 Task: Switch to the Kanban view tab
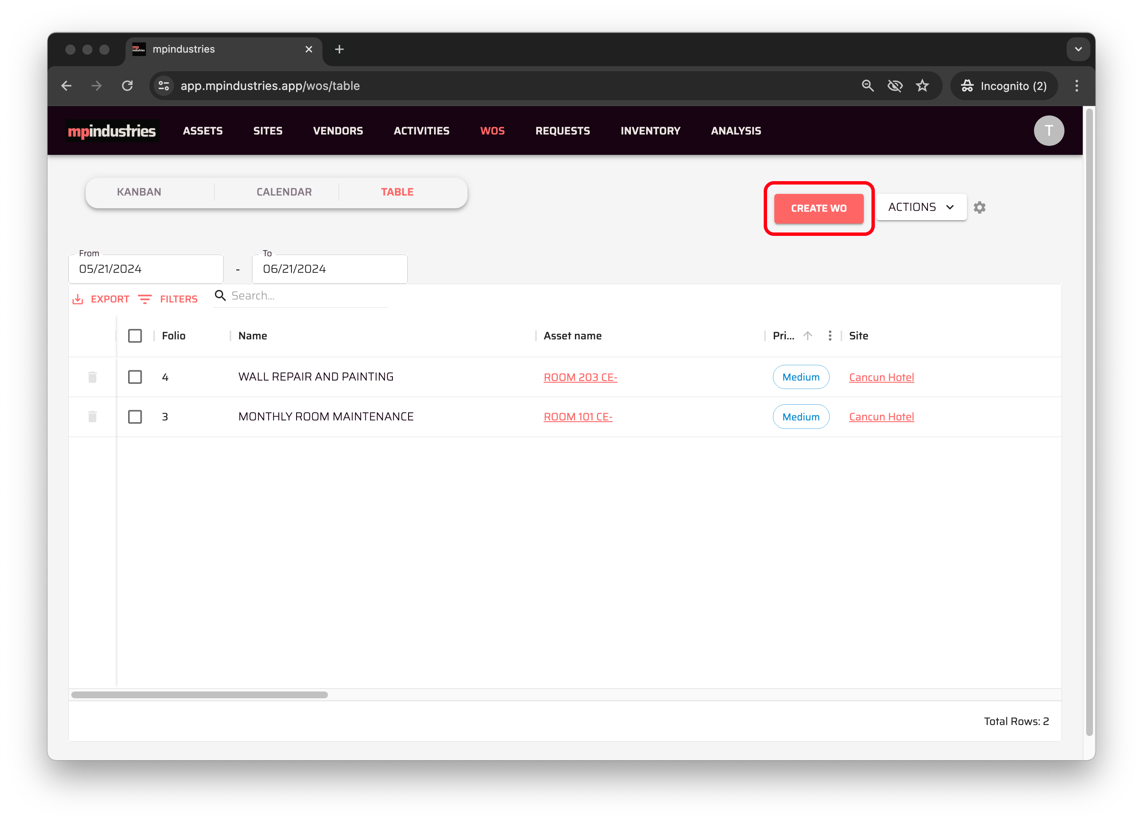tap(139, 192)
